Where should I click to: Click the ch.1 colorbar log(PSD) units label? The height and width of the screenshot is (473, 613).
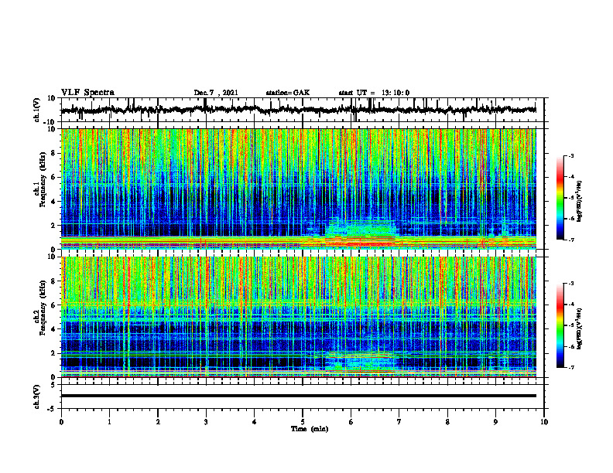(579, 202)
